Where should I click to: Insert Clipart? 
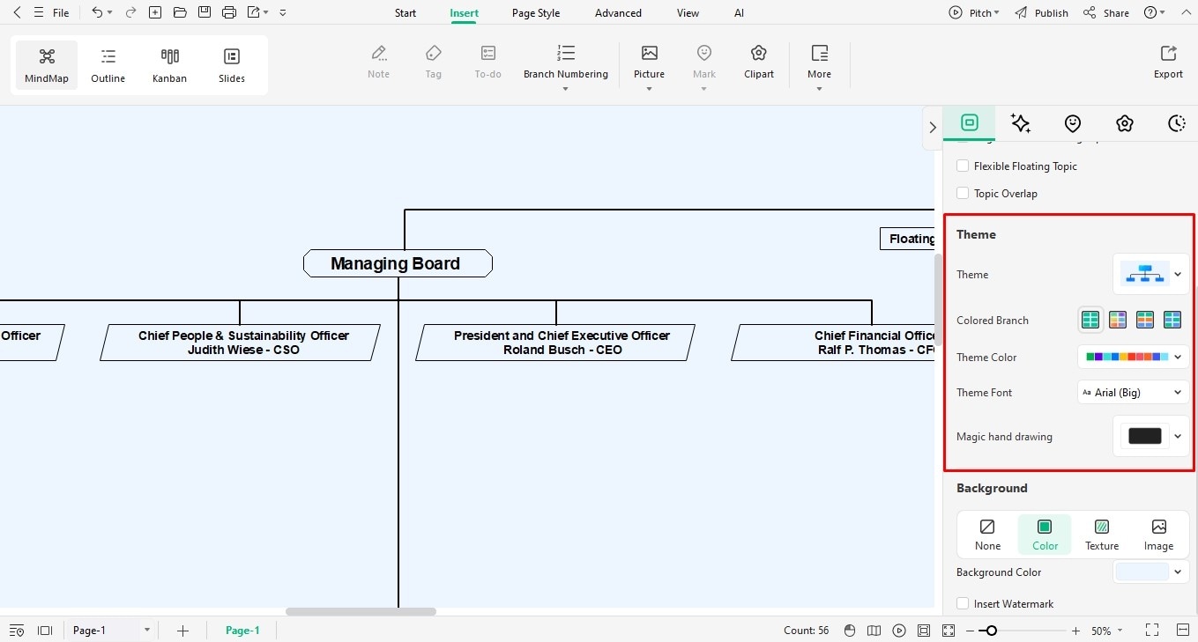pyautogui.click(x=759, y=62)
